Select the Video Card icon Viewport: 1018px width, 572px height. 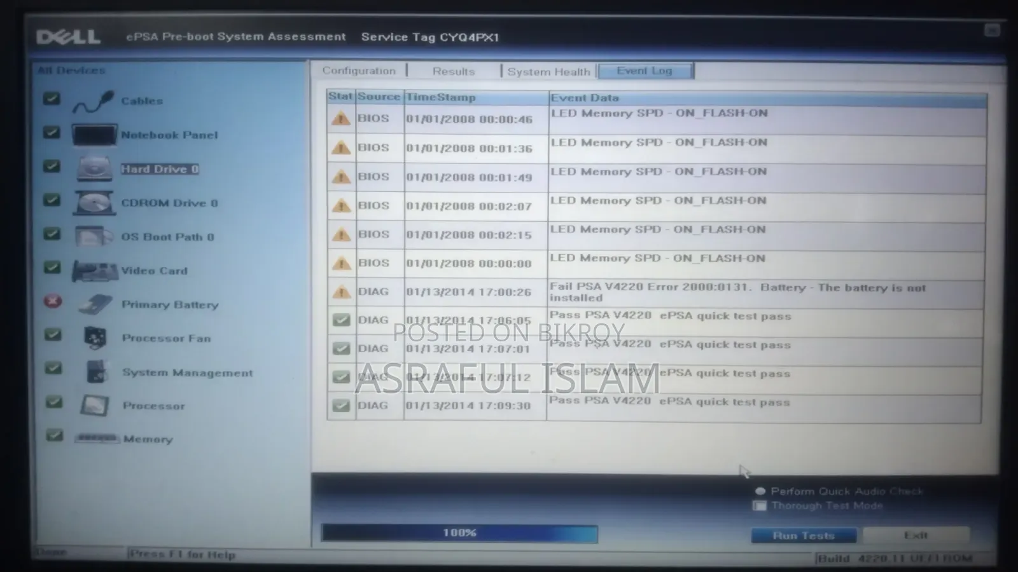[x=95, y=271]
